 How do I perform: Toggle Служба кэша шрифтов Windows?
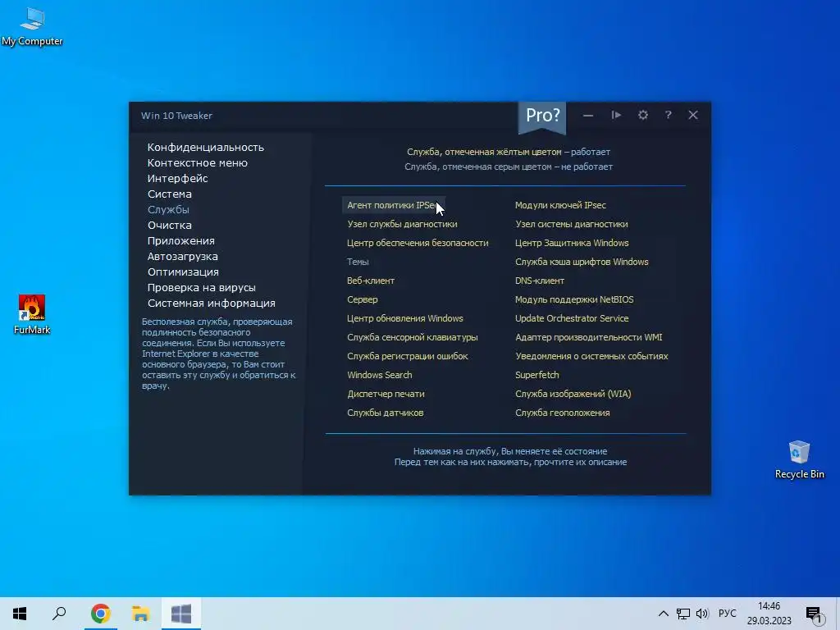tap(582, 262)
